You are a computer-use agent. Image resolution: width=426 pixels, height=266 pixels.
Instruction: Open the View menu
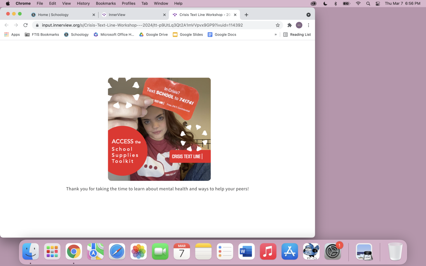coord(67,3)
